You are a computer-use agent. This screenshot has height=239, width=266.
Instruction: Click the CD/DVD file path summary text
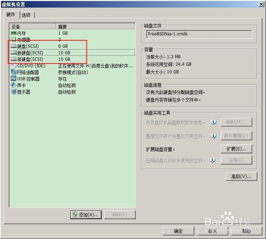(x=95, y=66)
